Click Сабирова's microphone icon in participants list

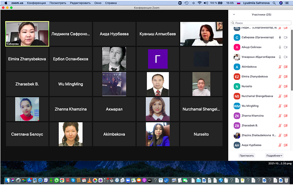(x=280, y=37)
